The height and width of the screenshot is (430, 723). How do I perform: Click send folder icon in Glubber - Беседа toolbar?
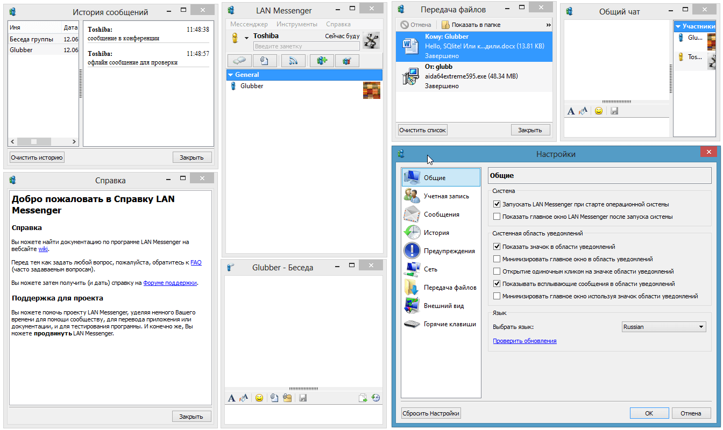pos(287,398)
